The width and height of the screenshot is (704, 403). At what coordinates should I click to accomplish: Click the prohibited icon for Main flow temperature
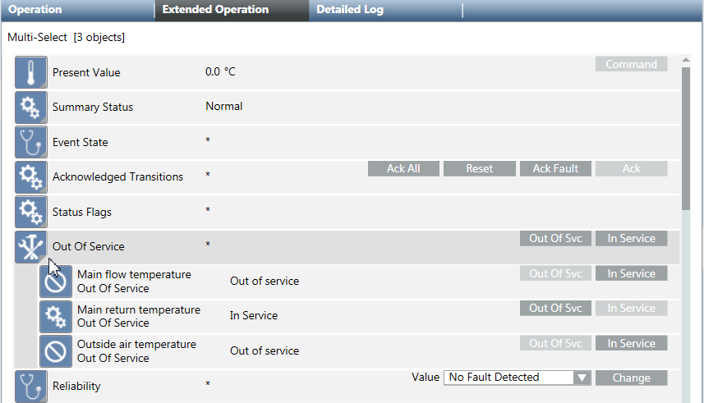[55, 282]
